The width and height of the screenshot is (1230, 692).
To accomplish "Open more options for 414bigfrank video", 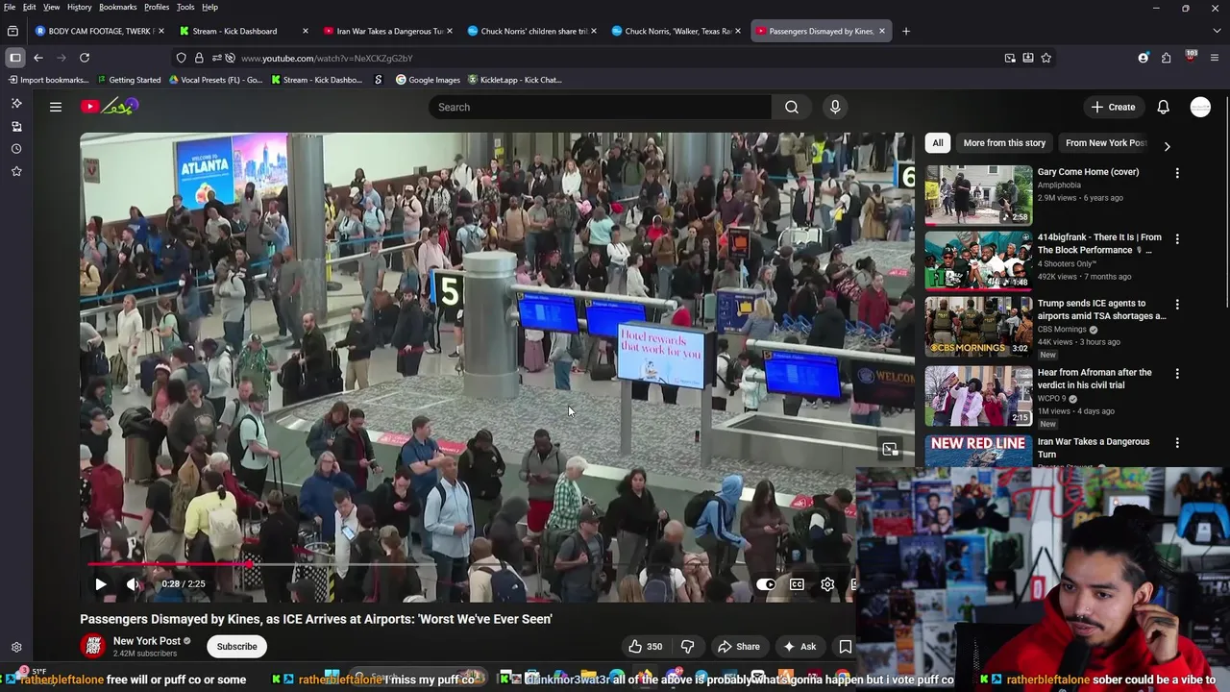I will pos(1177,238).
